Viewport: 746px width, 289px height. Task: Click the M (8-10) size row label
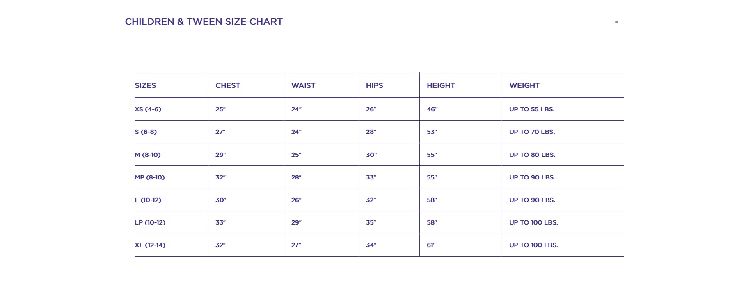point(148,155)
